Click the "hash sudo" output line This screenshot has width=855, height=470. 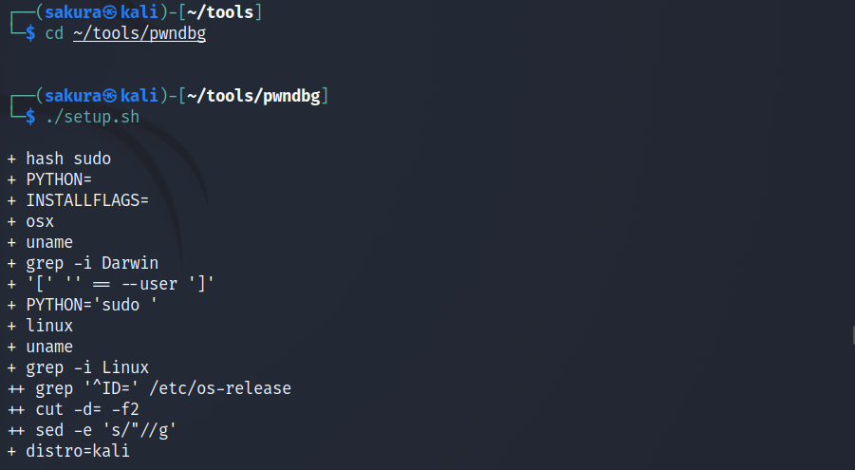[68, 159]
